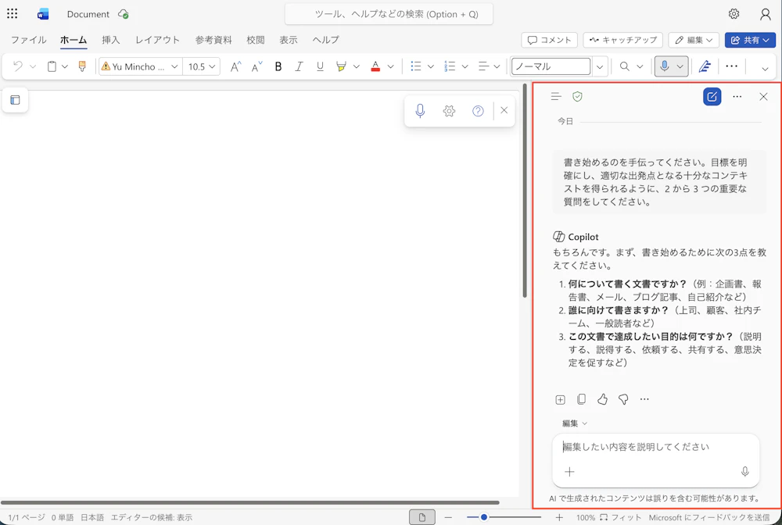Viewport: 782px width, 525px height.
Task: Open the 編集 mode dropdown in Copilot
Action: 575,423
